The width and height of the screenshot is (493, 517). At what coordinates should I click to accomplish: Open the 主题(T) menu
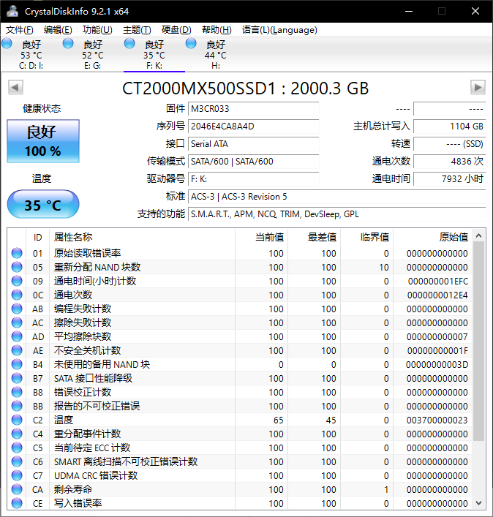[x=137, y=30]
